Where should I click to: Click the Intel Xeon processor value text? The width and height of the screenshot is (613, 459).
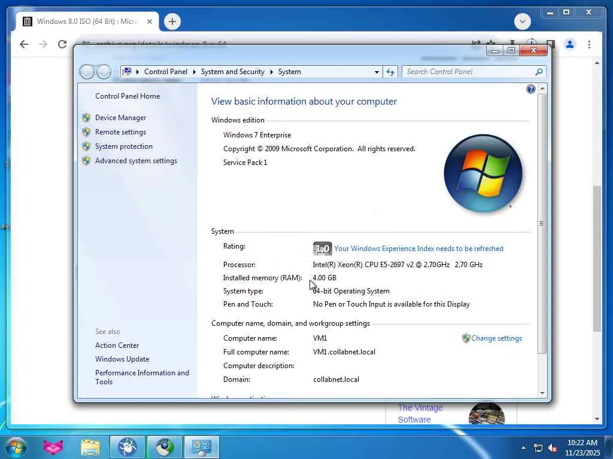pyautogui.click(x=397, y=265)
